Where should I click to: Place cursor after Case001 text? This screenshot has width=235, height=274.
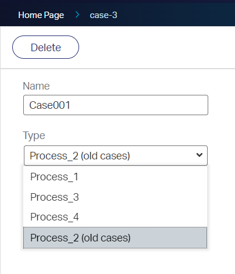[x=70, y=105]
